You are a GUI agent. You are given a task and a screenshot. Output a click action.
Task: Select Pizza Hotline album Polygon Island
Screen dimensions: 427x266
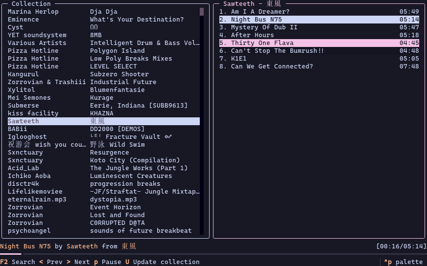pos(103,51)
